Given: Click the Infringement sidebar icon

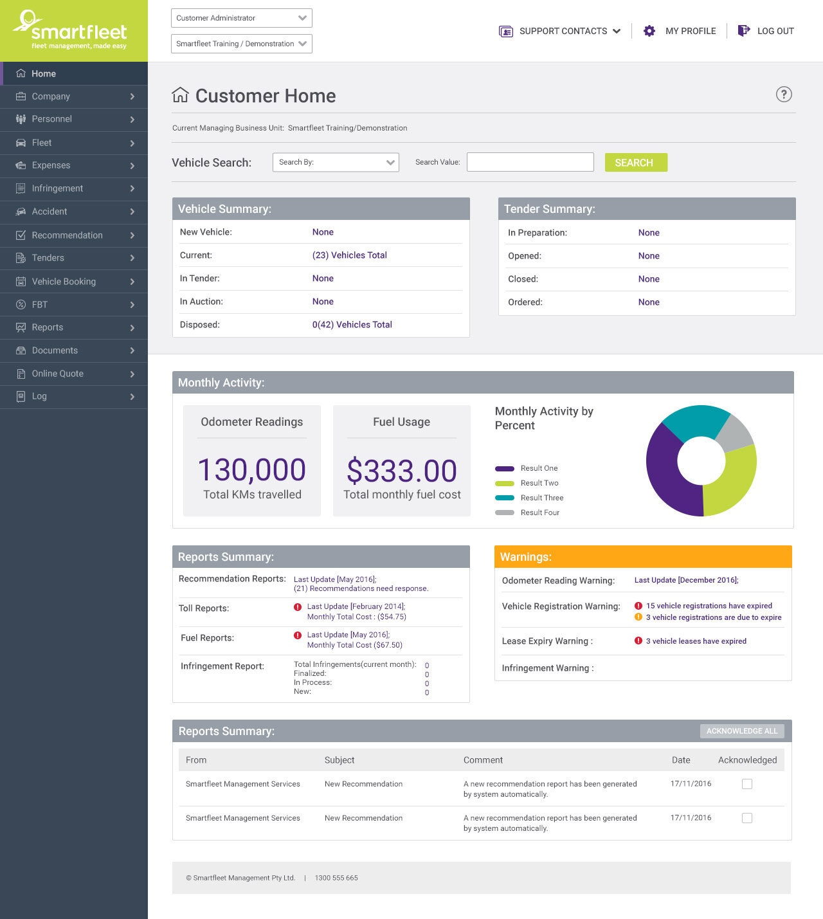Looking at the screenshot, I should 21,188.
